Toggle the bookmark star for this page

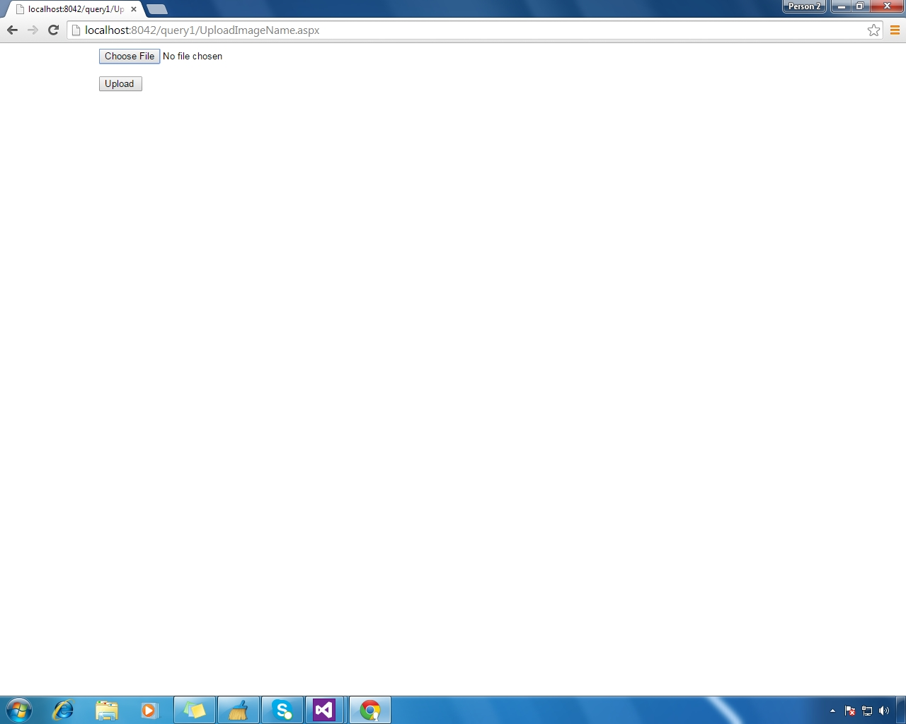pos(873,30)
